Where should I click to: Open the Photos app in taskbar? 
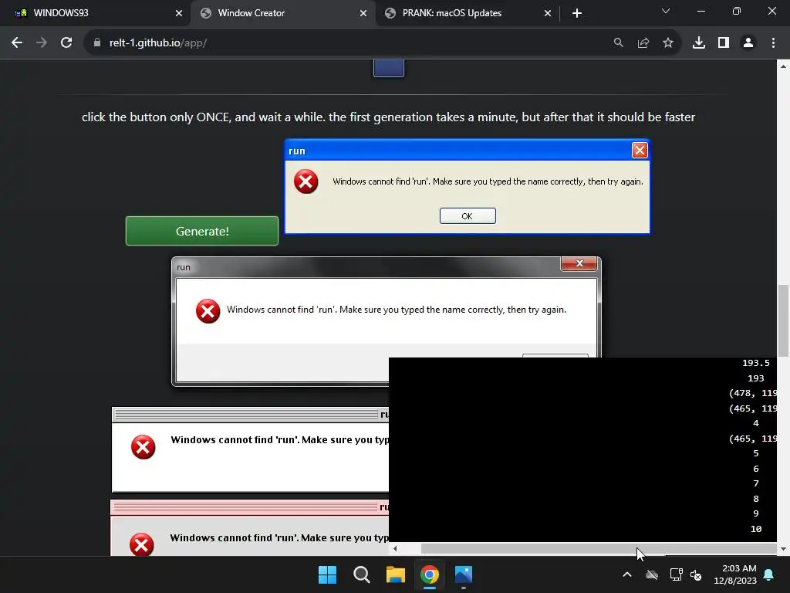[x=464, y=574]
